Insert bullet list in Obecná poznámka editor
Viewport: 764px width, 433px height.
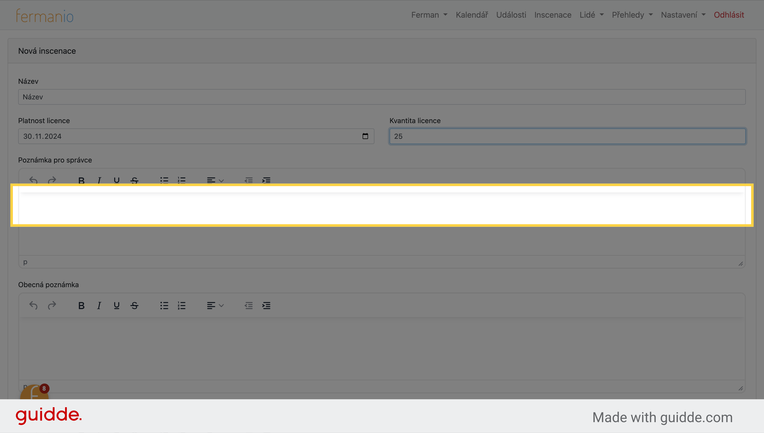pos(164,305)
